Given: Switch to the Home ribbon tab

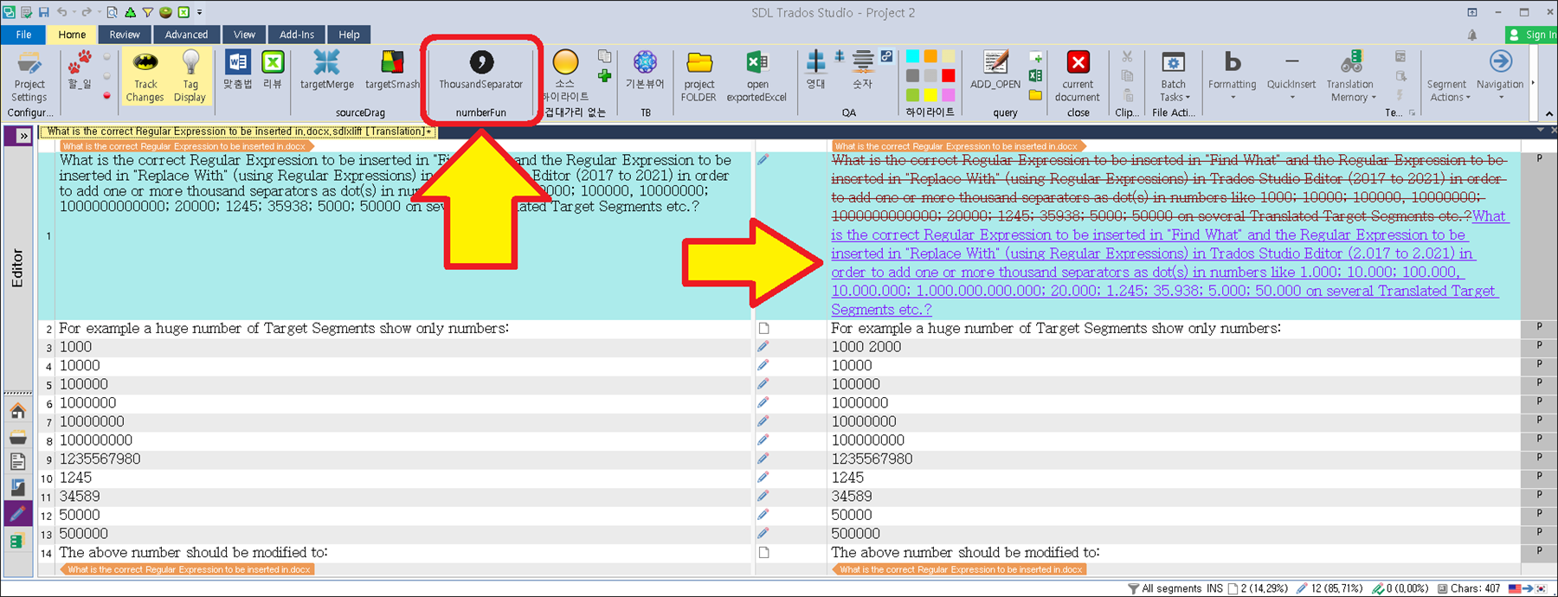Looking at the screenshot, I should [72, 35].
